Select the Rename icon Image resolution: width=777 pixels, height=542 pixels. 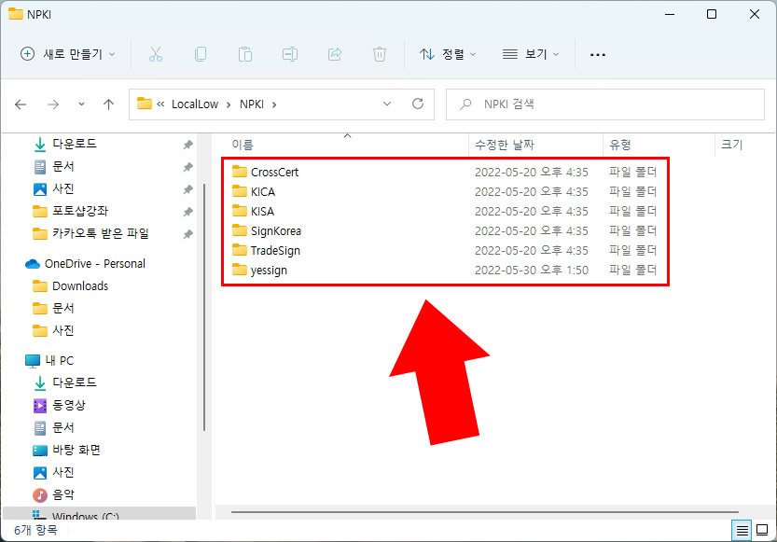290,54
